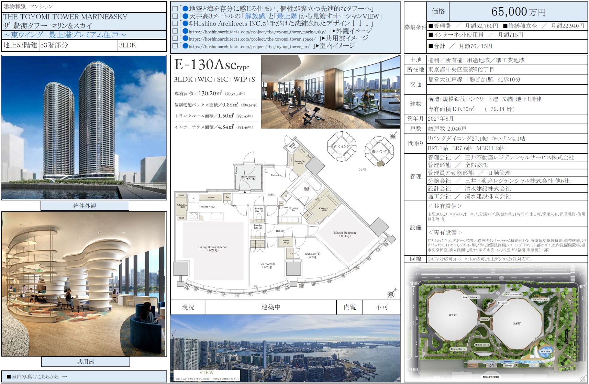Viewport: 589px width, 384px height.
Task: Click the ▶ arrow before 外観イメージ
Action: [x=334, y=31]
